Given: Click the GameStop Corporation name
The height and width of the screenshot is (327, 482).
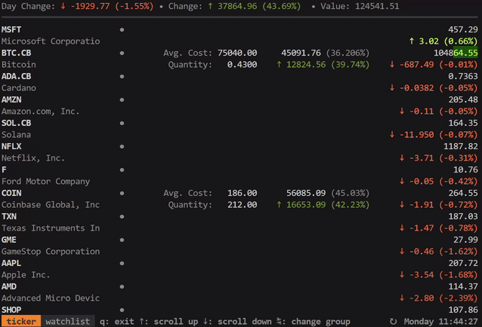Looking at the screenshot, I should click(51, 252).
